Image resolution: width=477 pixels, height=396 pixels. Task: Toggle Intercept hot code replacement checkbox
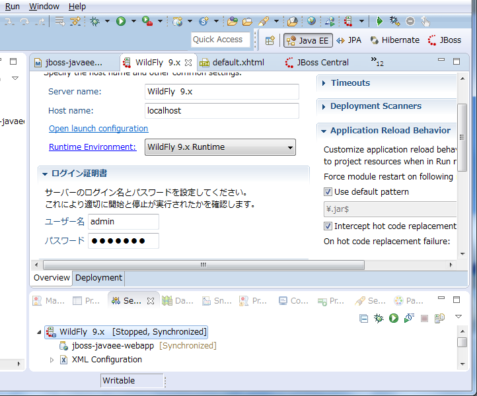point(328,226)
